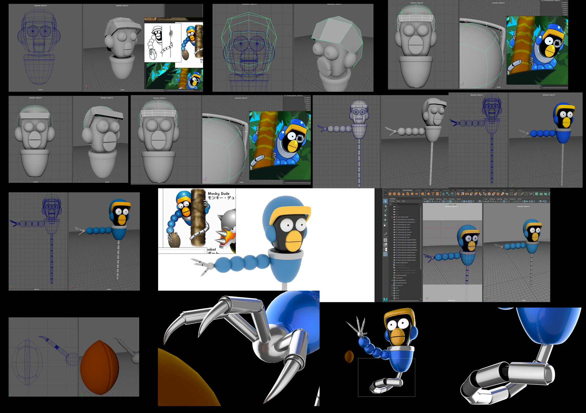The image size is (586, 413).
Task: Switch to the Sculpting shelf tab
Action: [418, 190]
